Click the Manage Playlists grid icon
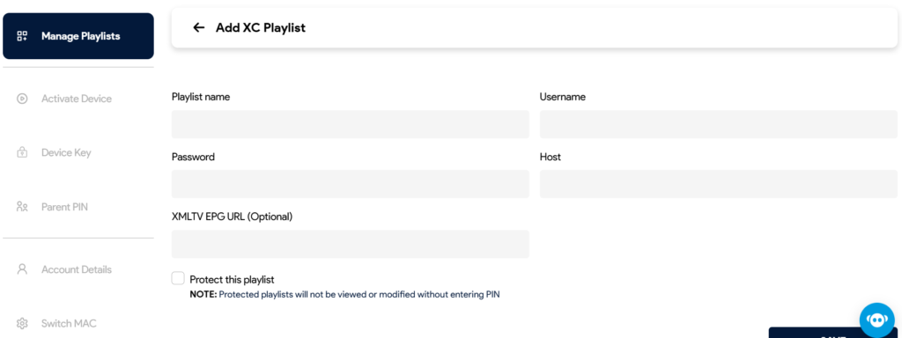Viewport: 902px width, 338px height. coord(22,36)
